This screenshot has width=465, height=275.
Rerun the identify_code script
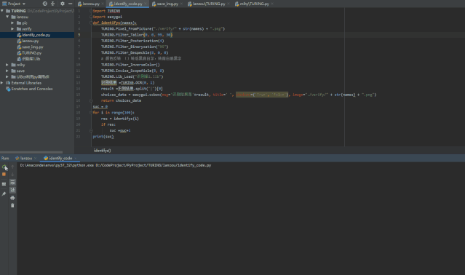click(x=4, y=167)
